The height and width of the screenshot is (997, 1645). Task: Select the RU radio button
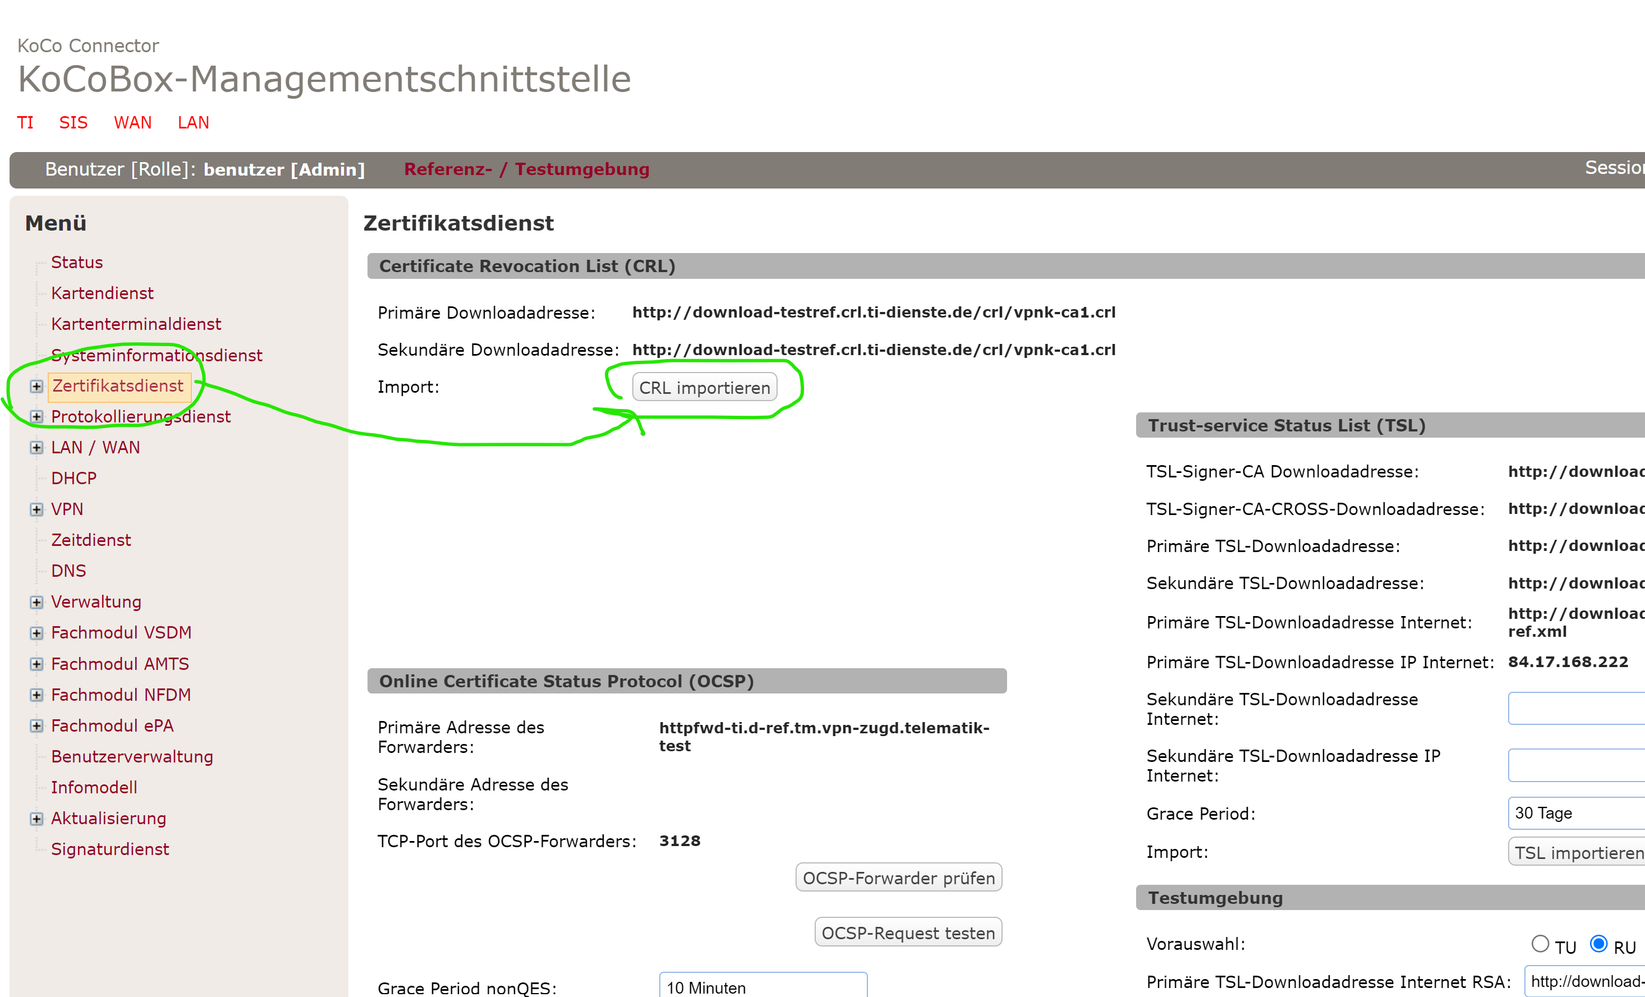(x=1598, y=944)
